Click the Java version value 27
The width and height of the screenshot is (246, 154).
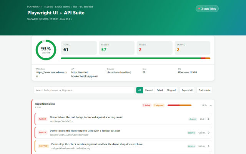click(144, 72)
